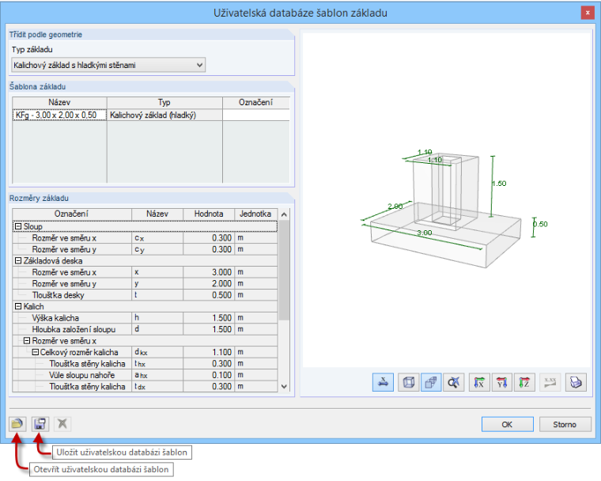This screenshot has width=601, height=481.
Task: Select the Vůle sloupu nahoře row label
Action: point(81,375)
